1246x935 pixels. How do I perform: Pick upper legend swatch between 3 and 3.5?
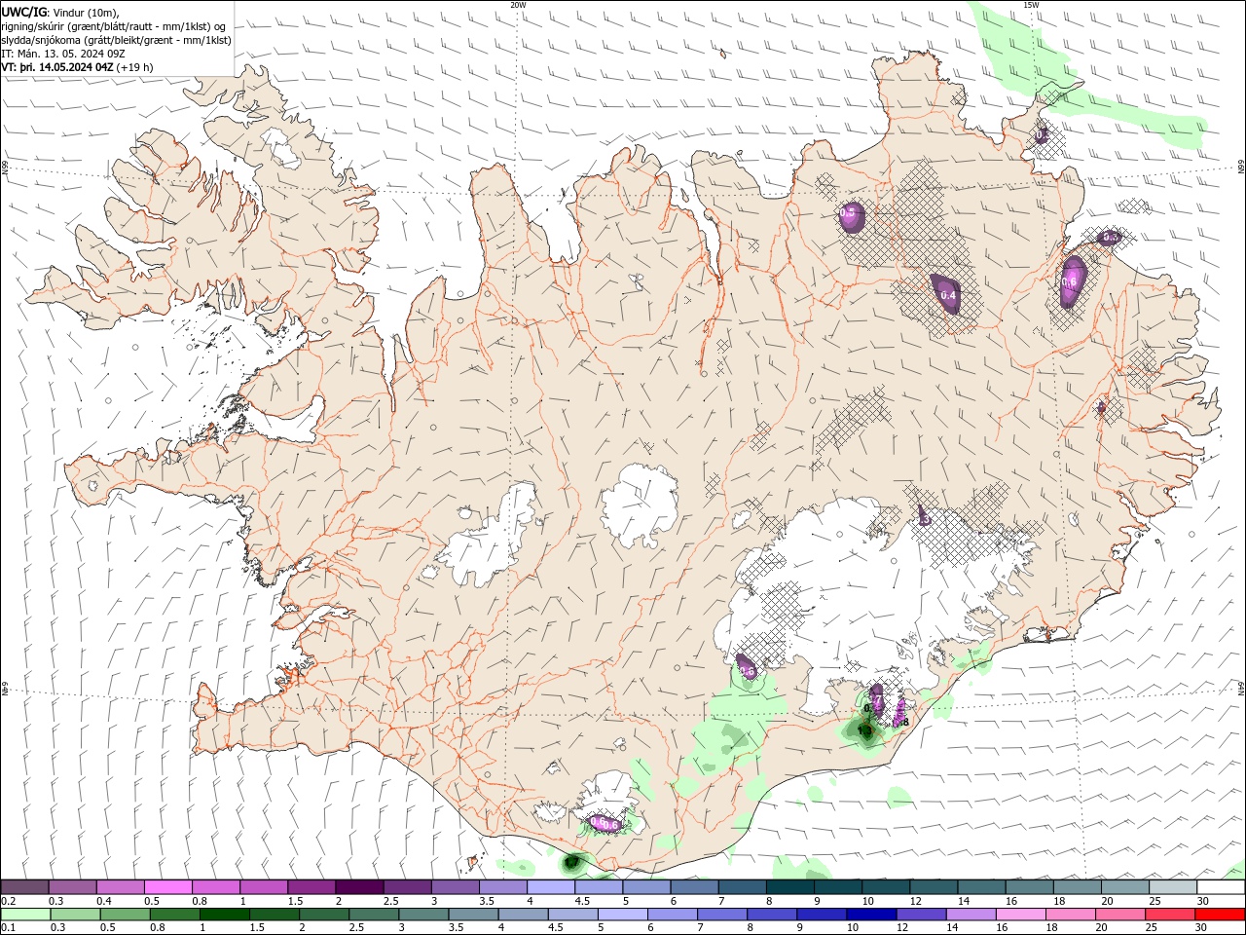click(456, 887)
